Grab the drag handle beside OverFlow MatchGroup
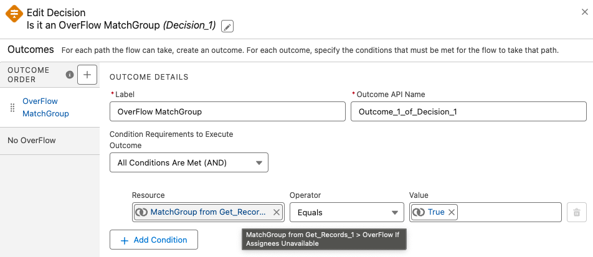 click(12, 108)
